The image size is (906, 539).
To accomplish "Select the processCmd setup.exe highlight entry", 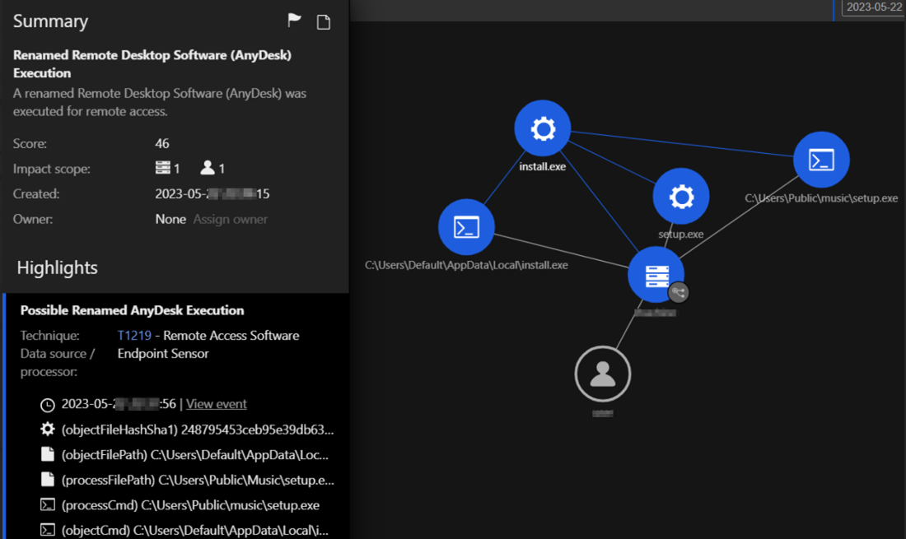I will click(x=190, y=505).
